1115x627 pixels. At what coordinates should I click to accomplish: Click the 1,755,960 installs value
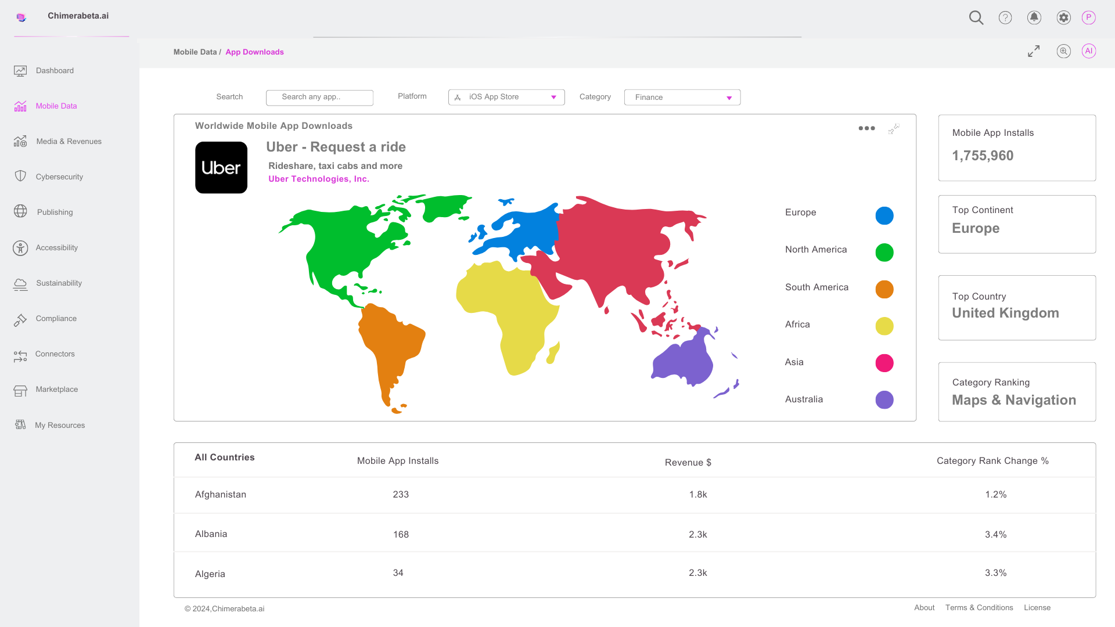pyautogui.click(x=983, y=156)
